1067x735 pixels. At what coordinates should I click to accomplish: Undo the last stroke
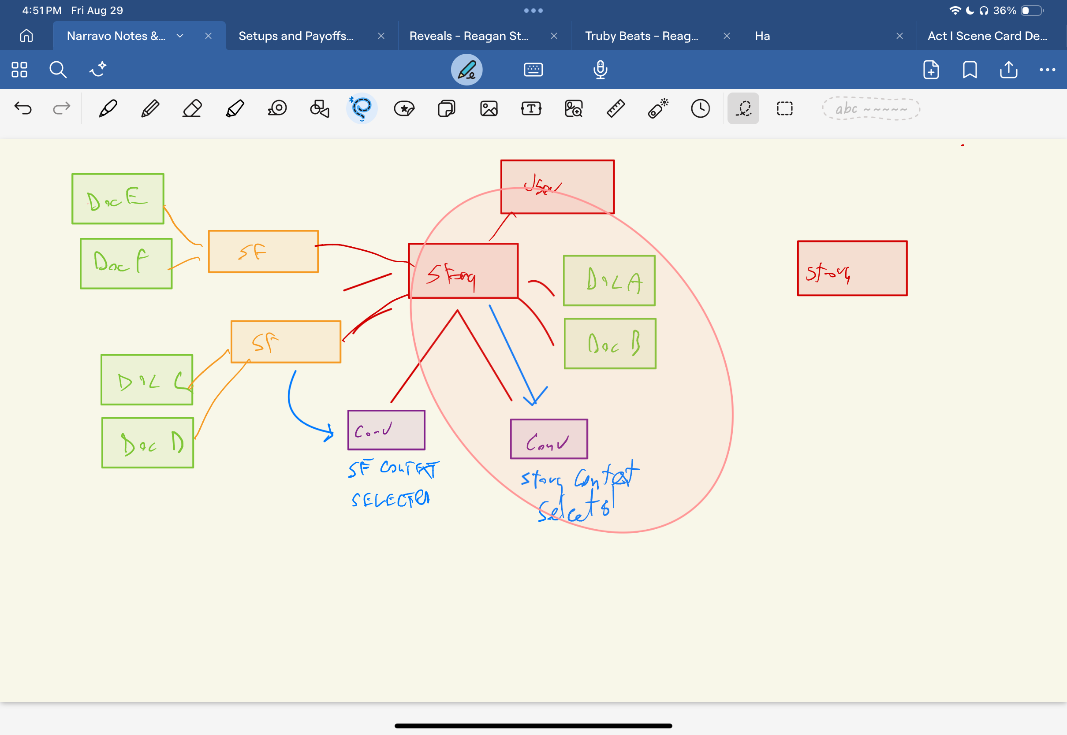pos(23,109)
